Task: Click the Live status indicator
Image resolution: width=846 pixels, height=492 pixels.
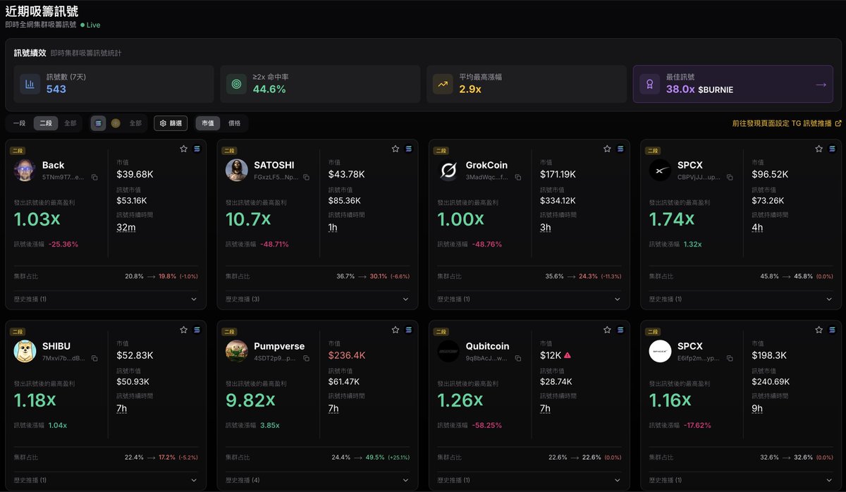Action: [90, 25]
